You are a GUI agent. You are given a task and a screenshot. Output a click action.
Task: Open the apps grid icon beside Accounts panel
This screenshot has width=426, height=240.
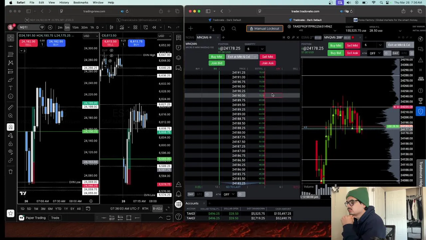click(179, 204)
